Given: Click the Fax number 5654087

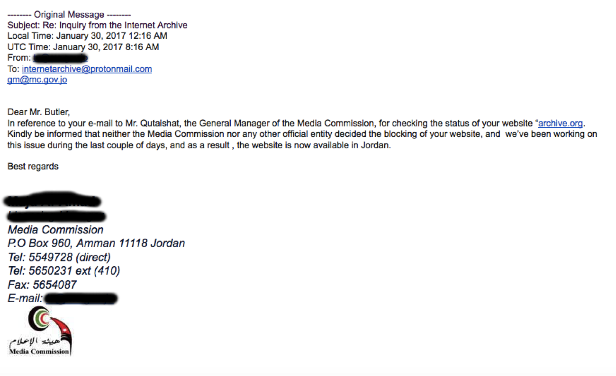Looking at the screenshot, I should click(42, 285).
